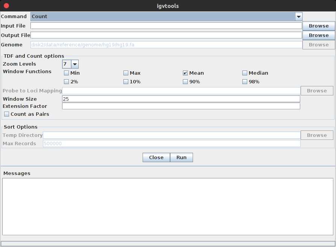
Task: Click the Max Records field showing 500000
Action: point(172,143)
